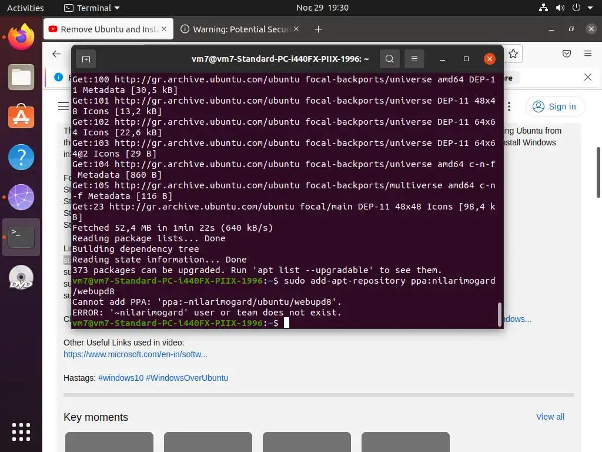
Task: Click '373 packages can be upgraded' line
Action: [x=257, y=270]
